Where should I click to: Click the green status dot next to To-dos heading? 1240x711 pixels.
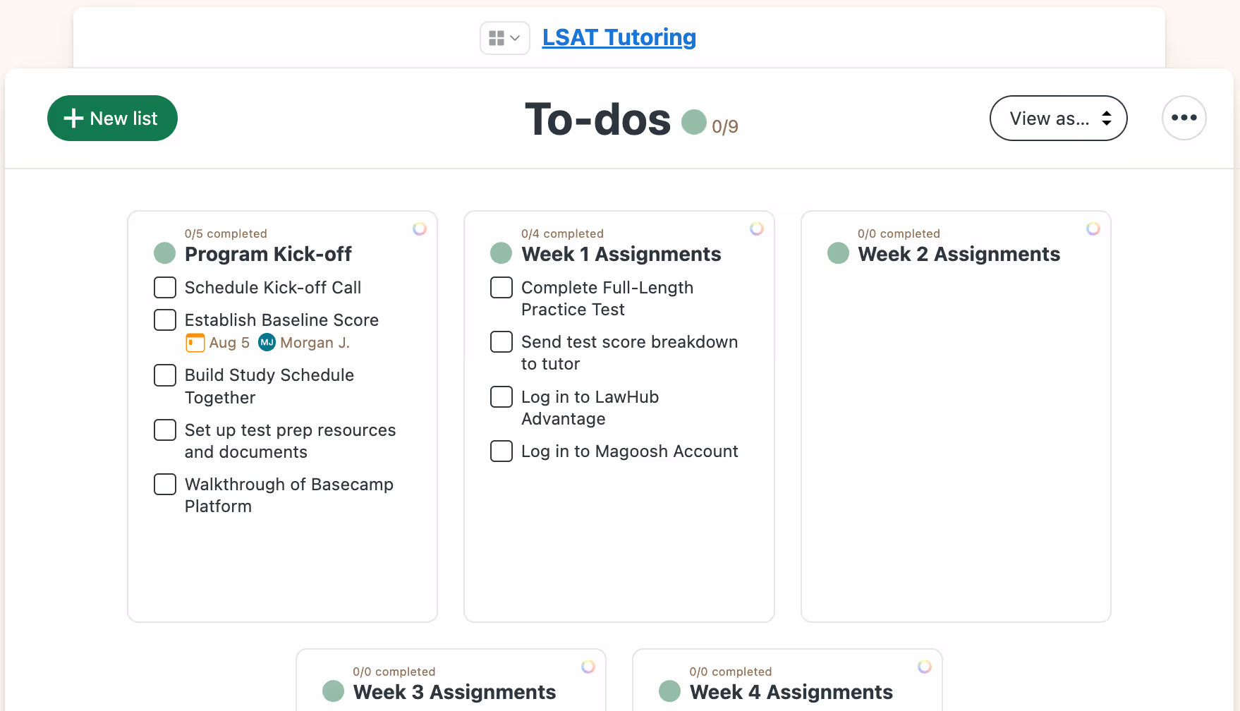tap(694, 121)
